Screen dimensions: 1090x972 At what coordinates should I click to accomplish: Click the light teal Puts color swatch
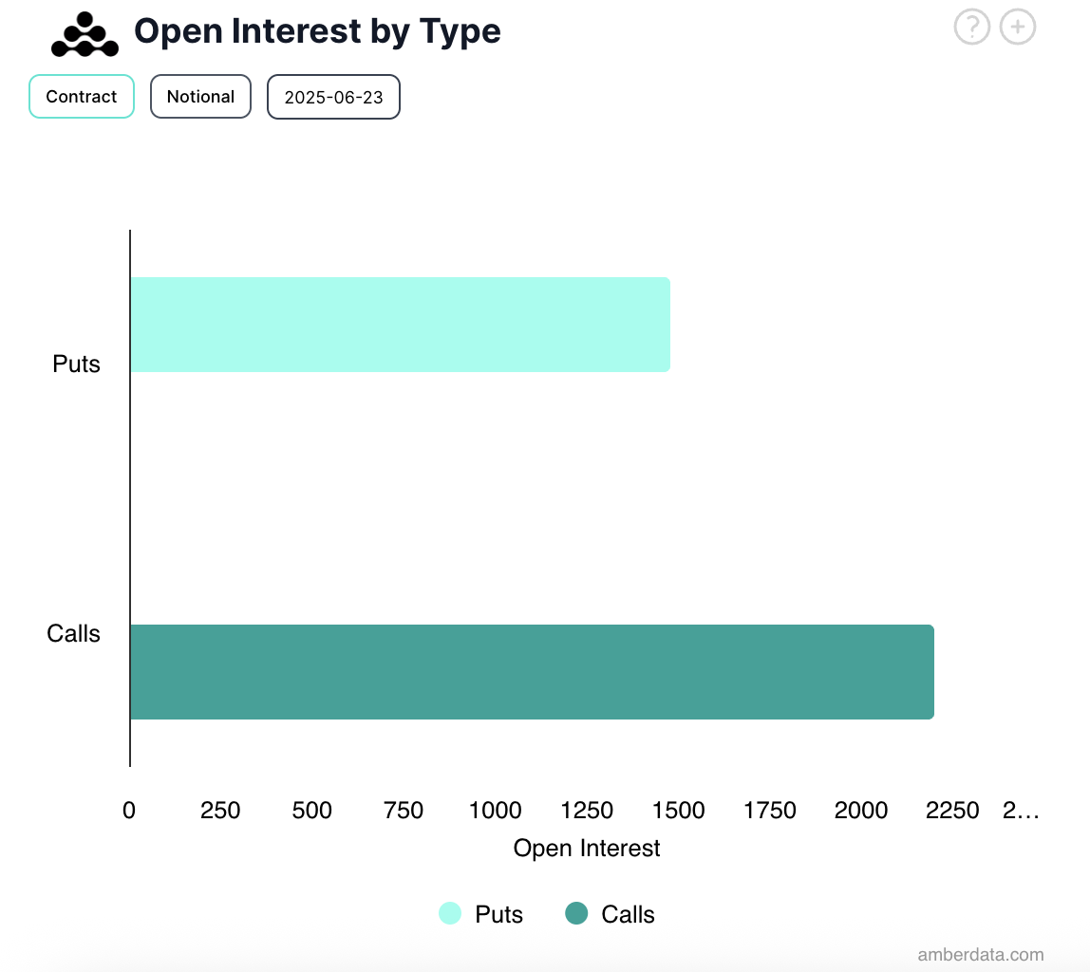point(449,913)
